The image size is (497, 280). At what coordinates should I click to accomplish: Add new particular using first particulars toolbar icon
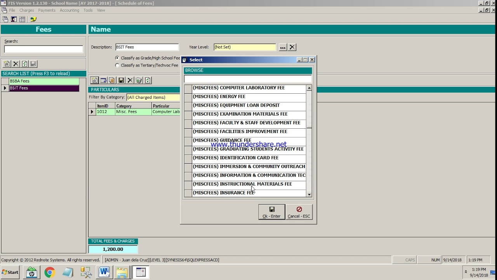(x=94, y=80)
